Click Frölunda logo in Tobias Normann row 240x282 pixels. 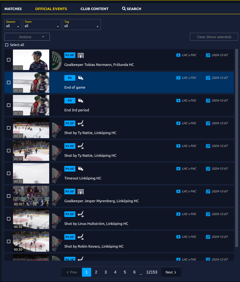[x=57, y=61]
